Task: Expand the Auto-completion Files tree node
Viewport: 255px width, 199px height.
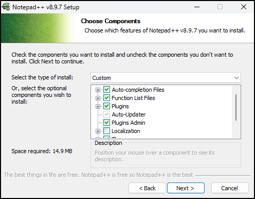Action: click(x=98, y=90)
